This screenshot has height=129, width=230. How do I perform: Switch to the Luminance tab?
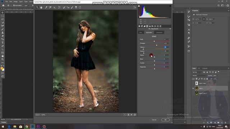159,33
